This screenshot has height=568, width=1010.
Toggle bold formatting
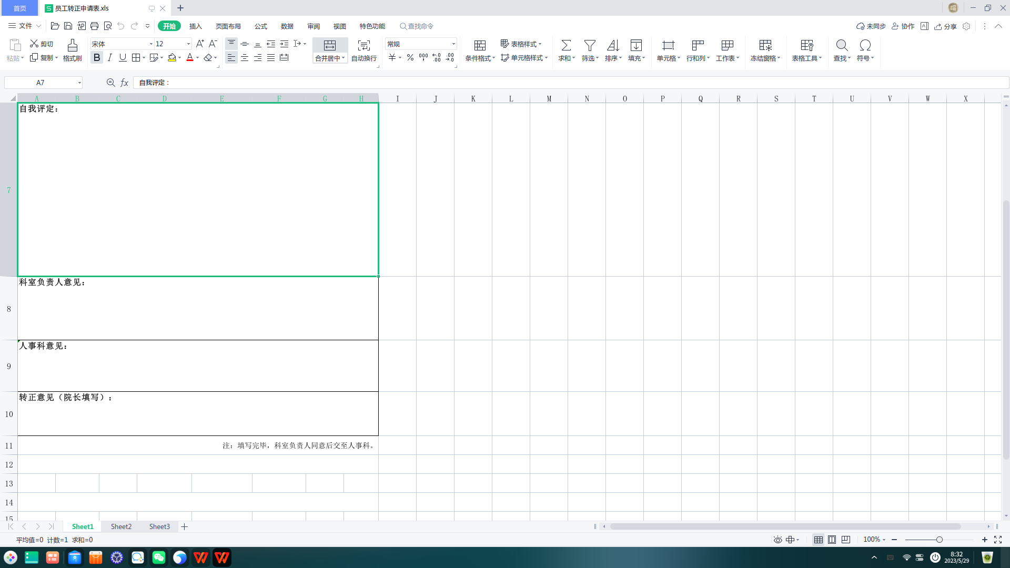[x=97, y=57]
